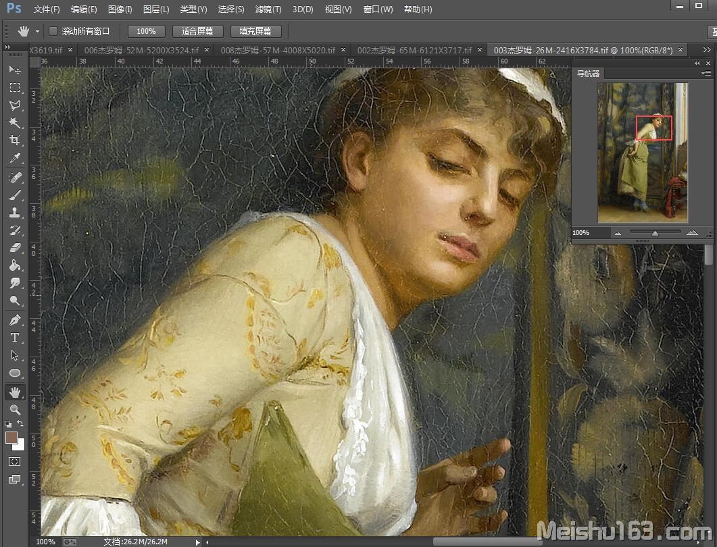Image resolution: width=717 pixels, height=547 pixels.
Task: Select the Ellipse shape tool
Action: pos(15,373)
